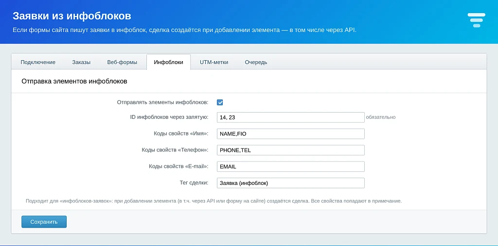Screen dimensions: 498x246
Task: Open the Заказы tab
Action: (81, 62)
